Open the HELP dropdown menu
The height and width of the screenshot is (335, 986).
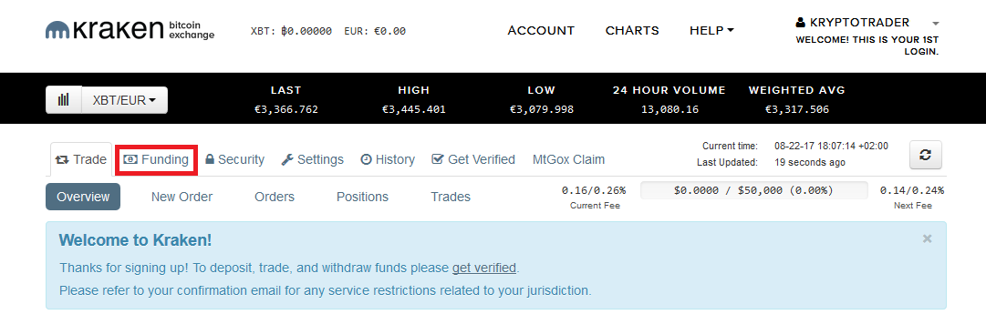point(711,30)
